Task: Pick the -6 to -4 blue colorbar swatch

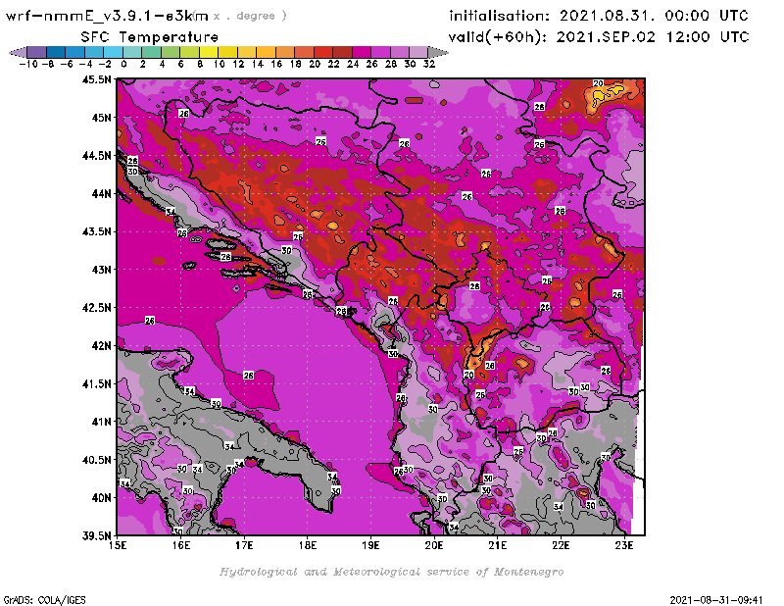Action: tap(75, 52)
